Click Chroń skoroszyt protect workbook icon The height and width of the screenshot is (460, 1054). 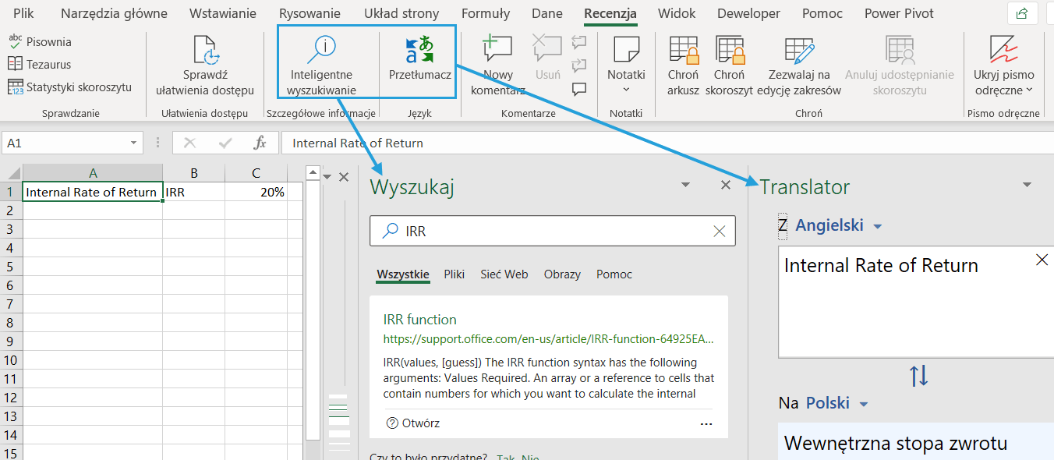click(729, 50)
